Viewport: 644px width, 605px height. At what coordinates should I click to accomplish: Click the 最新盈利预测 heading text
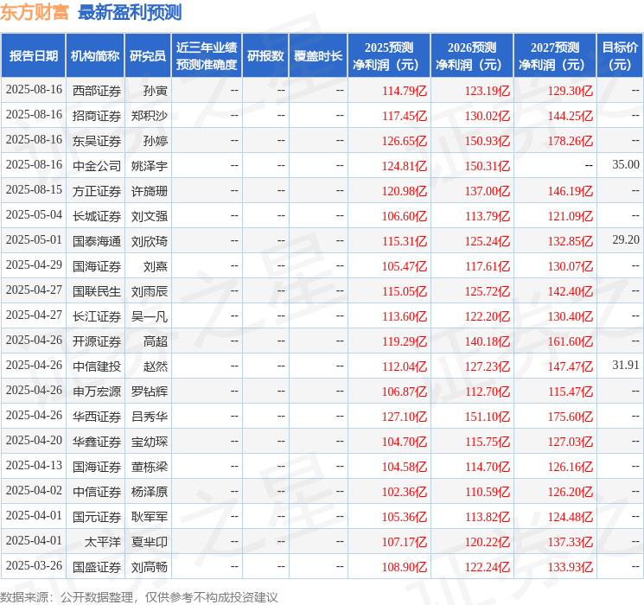130,12
